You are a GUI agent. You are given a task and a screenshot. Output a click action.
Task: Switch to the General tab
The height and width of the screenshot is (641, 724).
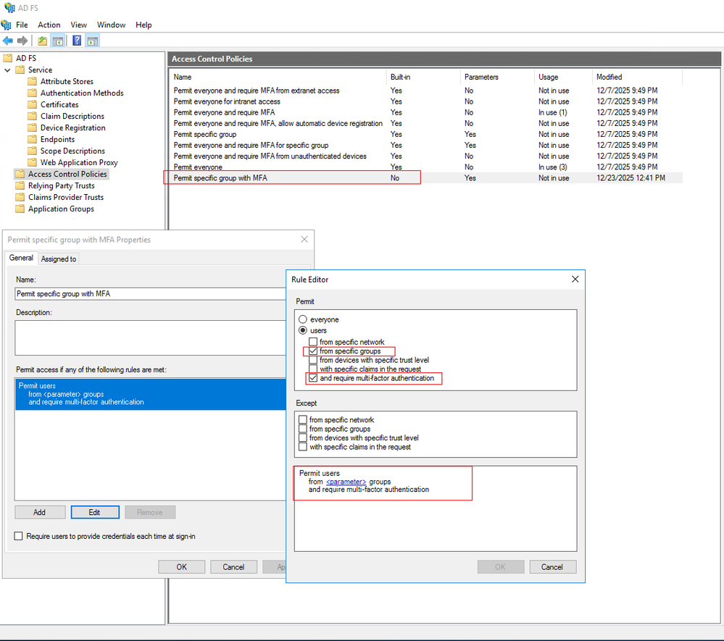click(x=21, y=258)
